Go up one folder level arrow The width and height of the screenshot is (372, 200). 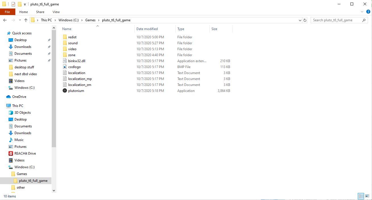click(26, 20)
